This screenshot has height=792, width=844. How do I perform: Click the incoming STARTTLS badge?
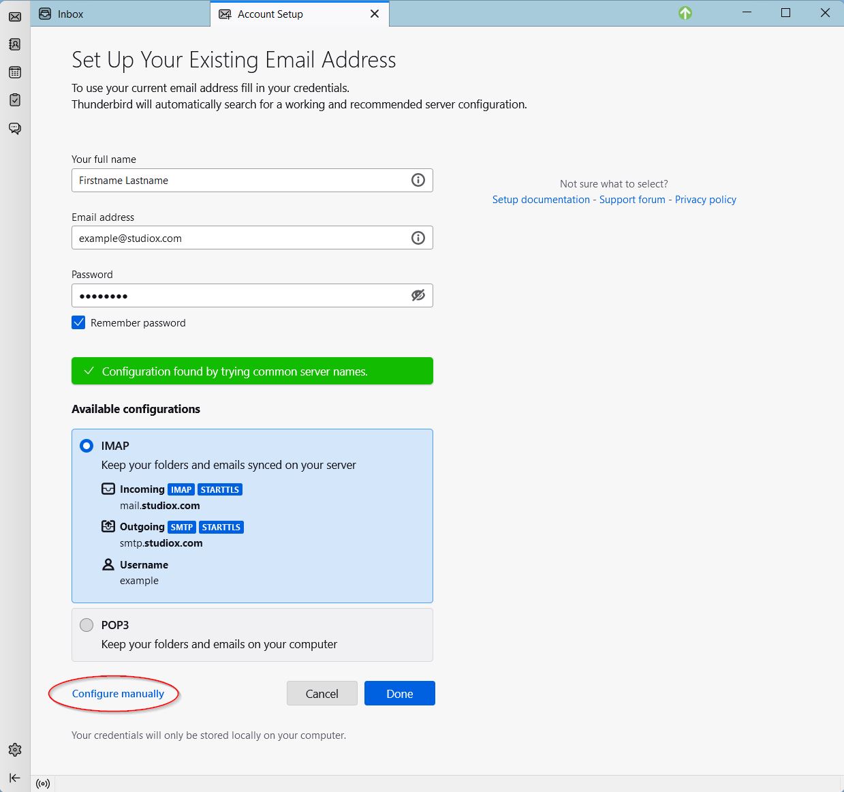point(220,489)
